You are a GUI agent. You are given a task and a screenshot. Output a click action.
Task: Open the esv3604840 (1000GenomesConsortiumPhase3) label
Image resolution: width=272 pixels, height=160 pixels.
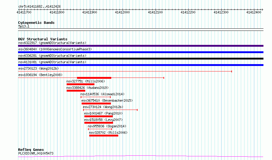tap(55, 49)
